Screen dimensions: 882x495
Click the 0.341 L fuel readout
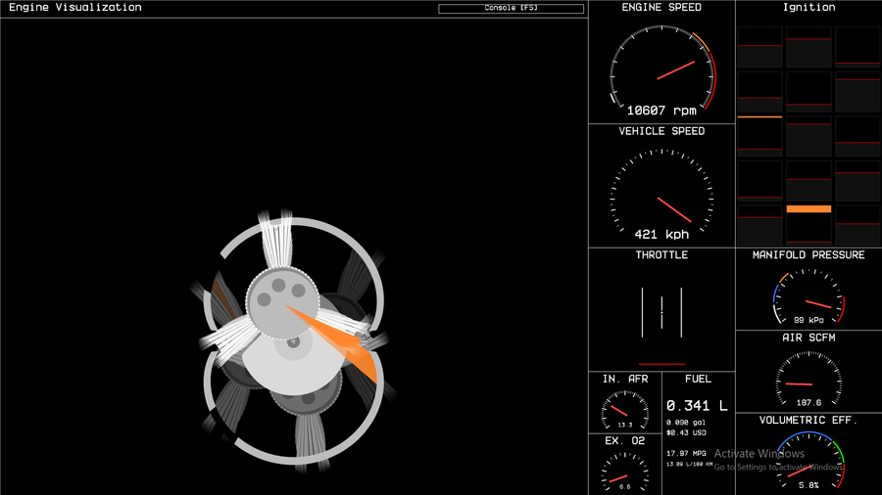(697, 405)
